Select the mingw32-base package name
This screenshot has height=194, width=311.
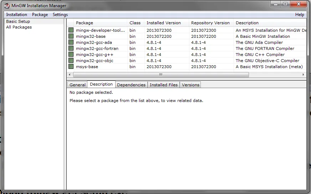coord(91,36)
